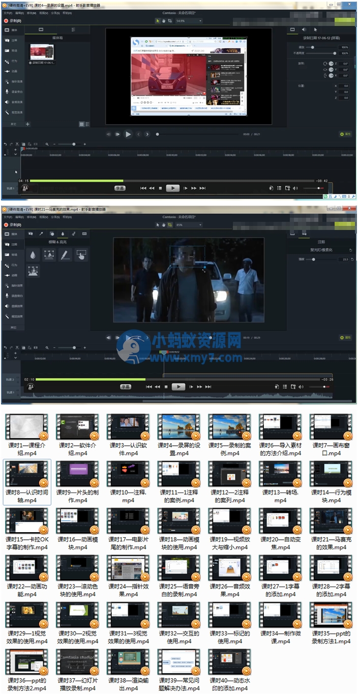Open 视觉效果 sidebar item in 课时4 Camtasia window
This screenshot has width=358, height=695.
14,112
